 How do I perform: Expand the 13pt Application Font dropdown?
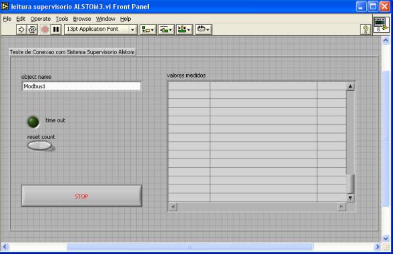[x=133, y=29]
